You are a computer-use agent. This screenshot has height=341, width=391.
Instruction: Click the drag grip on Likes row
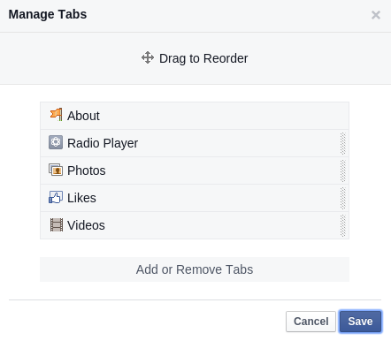point(342,198)
